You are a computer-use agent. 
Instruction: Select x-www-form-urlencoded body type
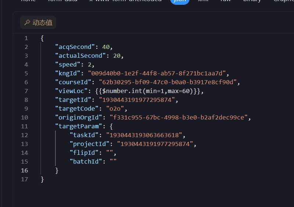coord(125,1)
